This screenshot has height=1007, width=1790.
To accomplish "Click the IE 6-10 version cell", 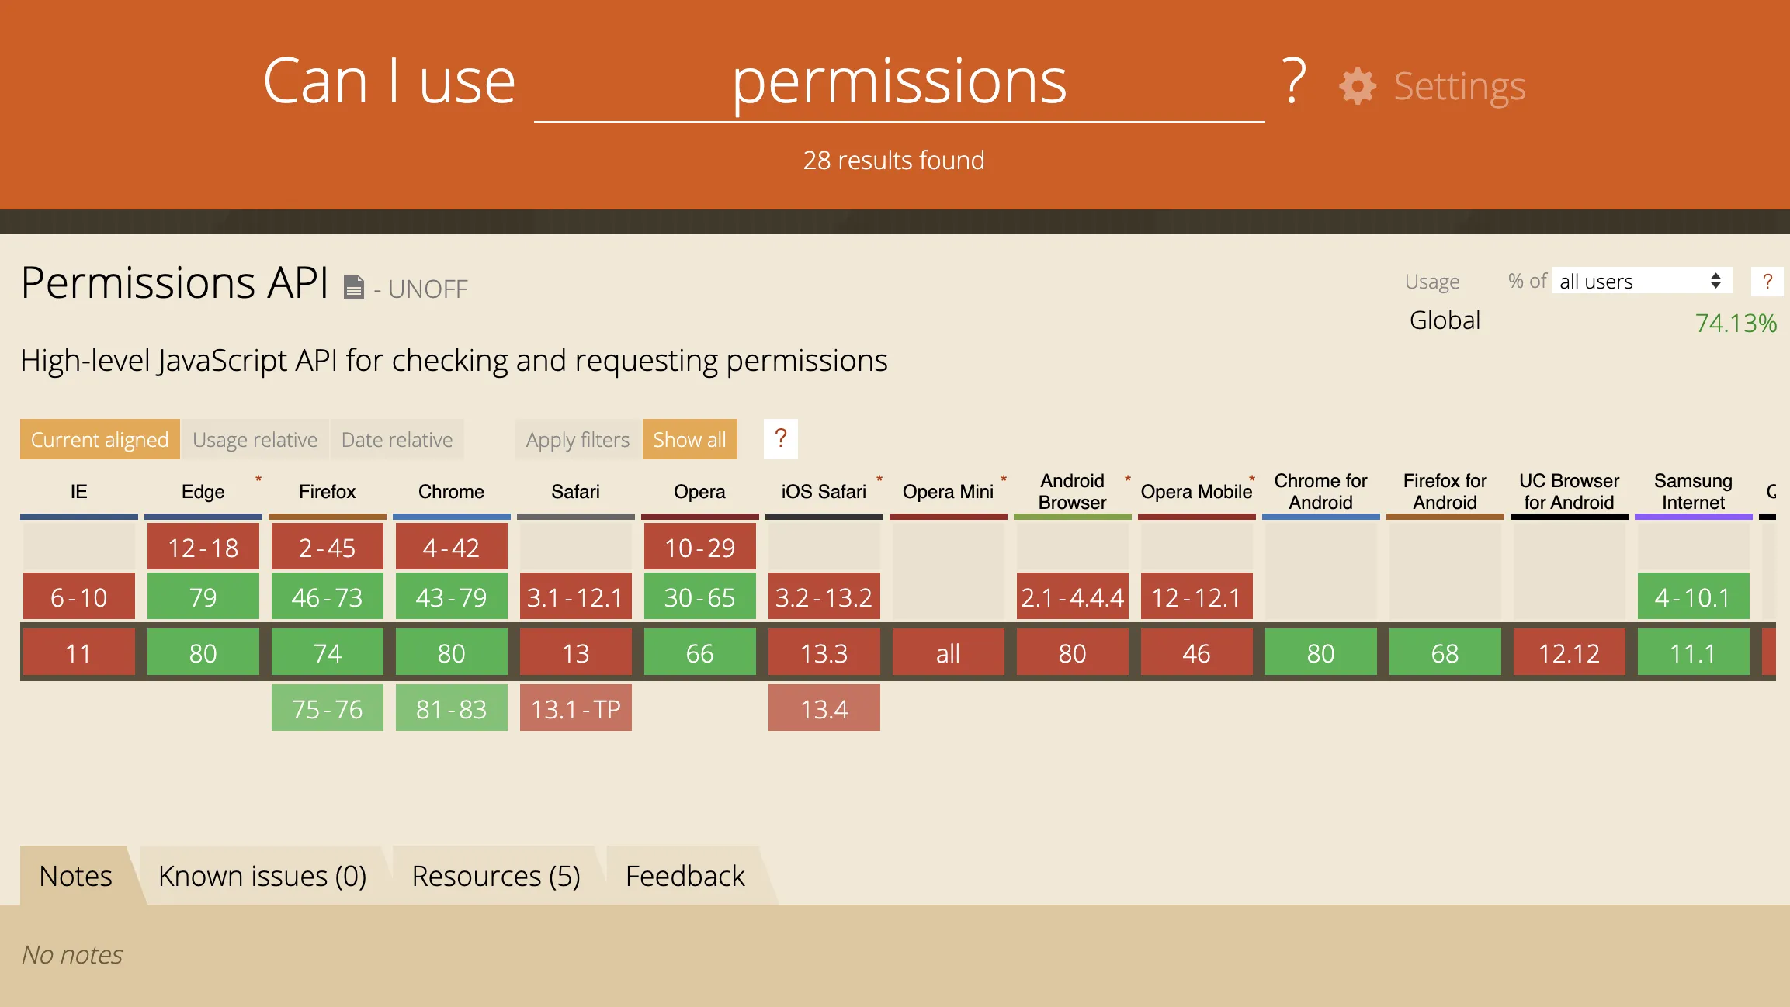I will pyautogui.click(x=79, y=597).
